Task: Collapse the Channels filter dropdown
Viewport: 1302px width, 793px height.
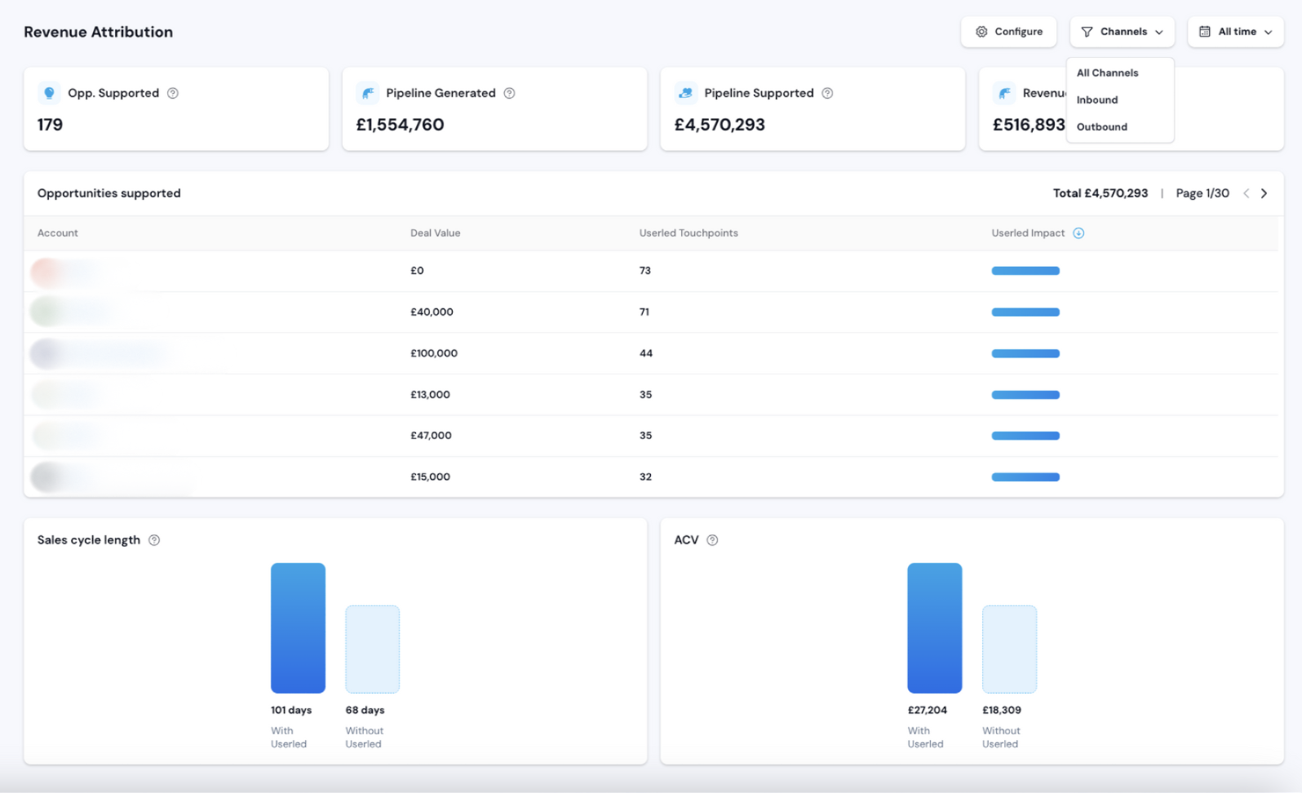Action: click(1122, 32)
